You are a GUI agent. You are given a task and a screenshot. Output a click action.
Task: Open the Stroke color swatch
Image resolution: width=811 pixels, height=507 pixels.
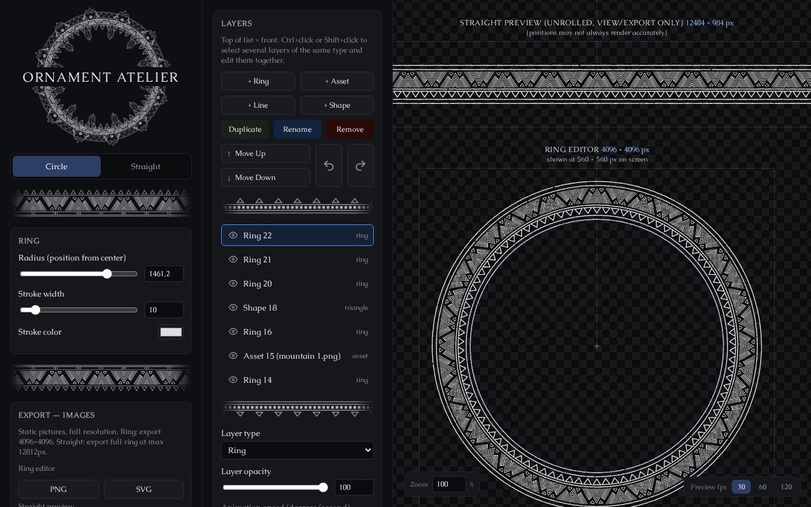171,332
